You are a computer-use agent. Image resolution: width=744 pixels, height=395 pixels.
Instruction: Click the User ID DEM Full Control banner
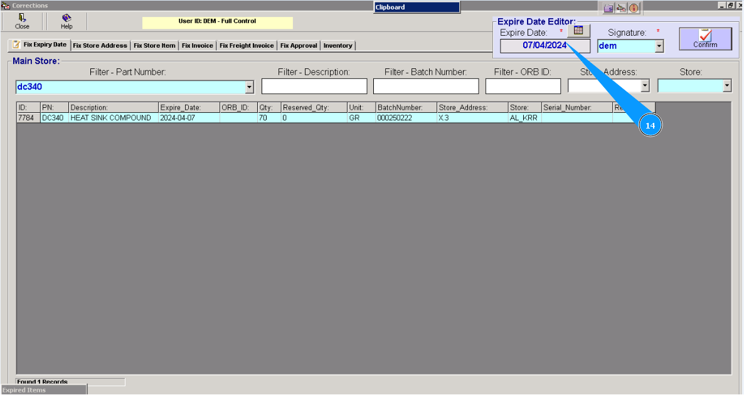[217, 23]
